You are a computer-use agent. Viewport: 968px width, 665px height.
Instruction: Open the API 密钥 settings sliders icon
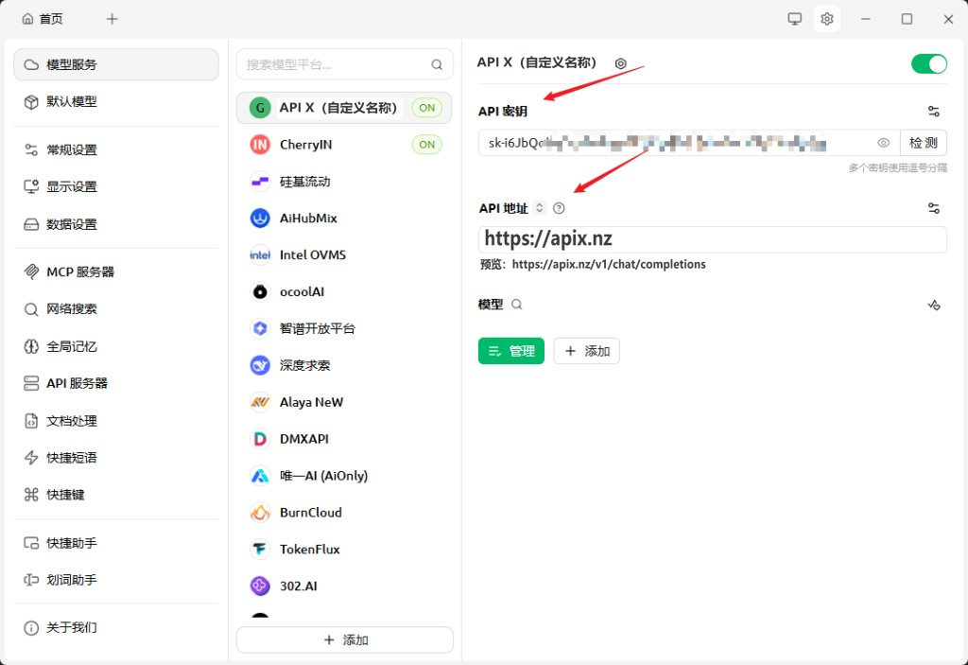tap(933, 112)
